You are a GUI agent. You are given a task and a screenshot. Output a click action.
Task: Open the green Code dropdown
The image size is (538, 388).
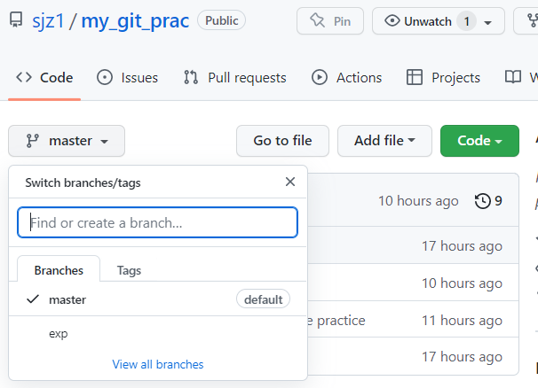pyautogui.click(x=479, y=141)
